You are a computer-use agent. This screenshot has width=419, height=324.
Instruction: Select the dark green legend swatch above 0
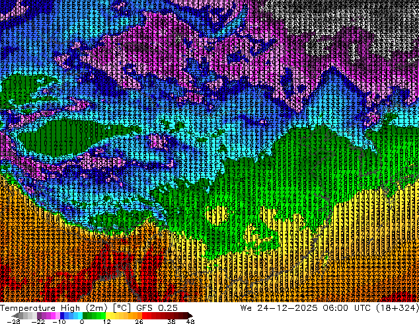coord(85,315)
